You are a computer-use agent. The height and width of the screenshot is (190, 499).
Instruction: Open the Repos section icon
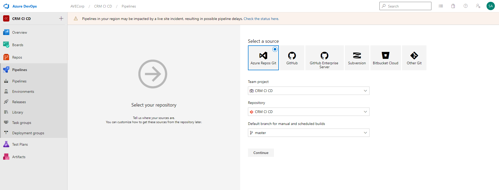(x=6, y=57)
